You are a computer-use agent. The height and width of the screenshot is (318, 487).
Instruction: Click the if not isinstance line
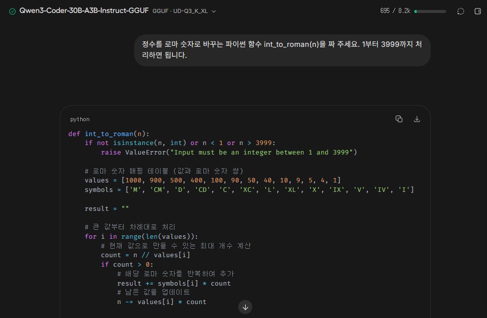click(x=180, y=143)
